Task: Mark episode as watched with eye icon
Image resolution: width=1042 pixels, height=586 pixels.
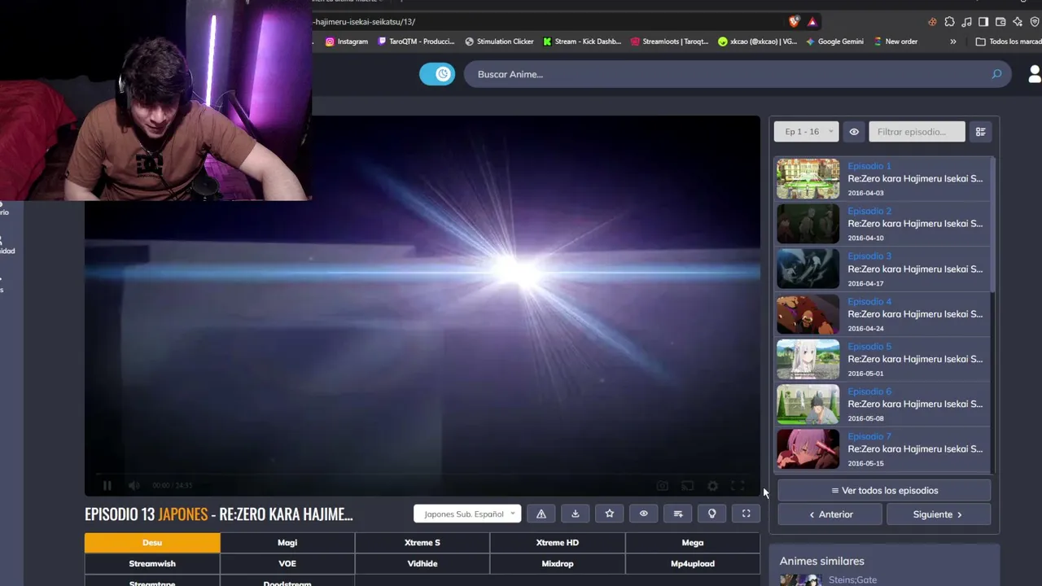Action: pyautogui.click(x=644, y=514)
